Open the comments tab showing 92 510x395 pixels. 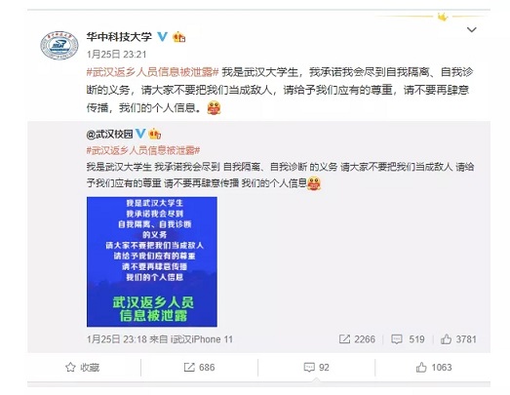pyautogui.click(x=317, y=368)
